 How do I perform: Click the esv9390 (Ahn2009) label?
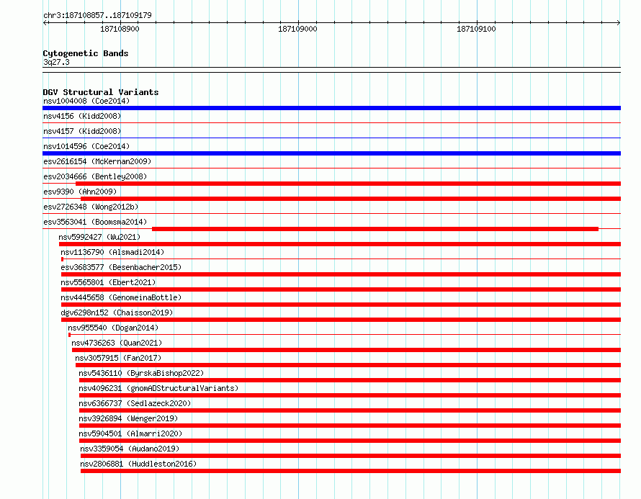click(x=80, y=192)
